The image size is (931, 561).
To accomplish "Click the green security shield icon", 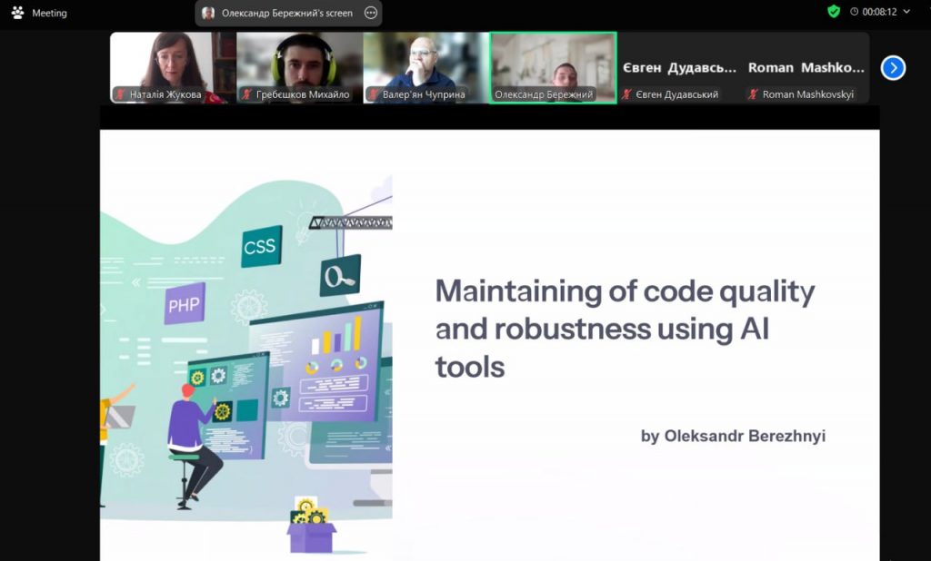I will click(833, 12).
